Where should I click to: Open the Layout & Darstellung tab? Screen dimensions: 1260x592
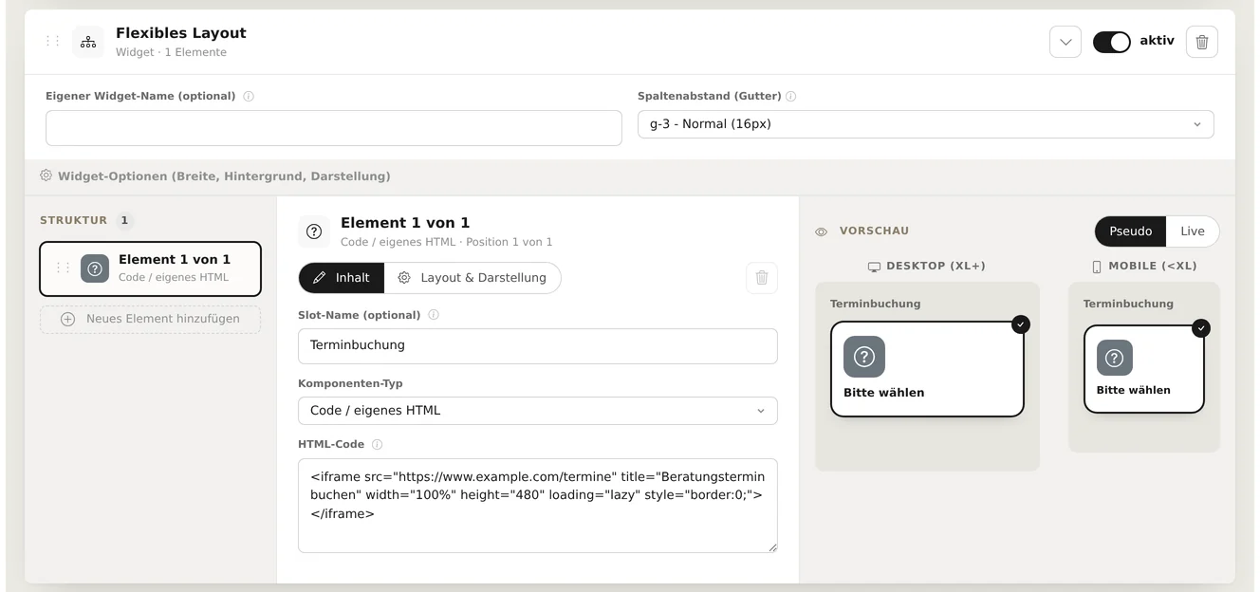(472, 278)
